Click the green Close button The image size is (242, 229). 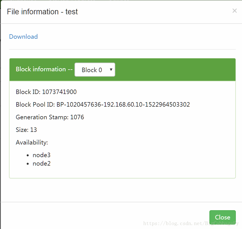223,217
